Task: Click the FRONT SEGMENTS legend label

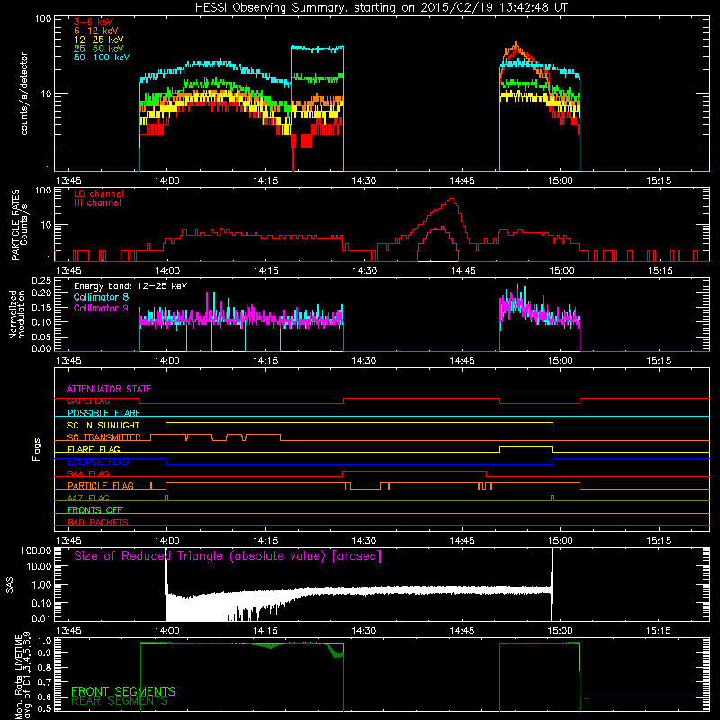Action: point(123,691)
